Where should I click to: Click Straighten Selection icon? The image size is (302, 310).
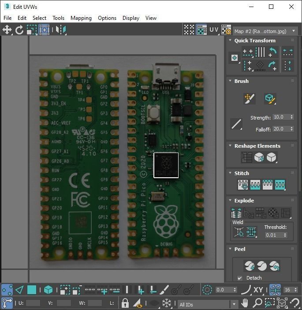click(246, 157)
